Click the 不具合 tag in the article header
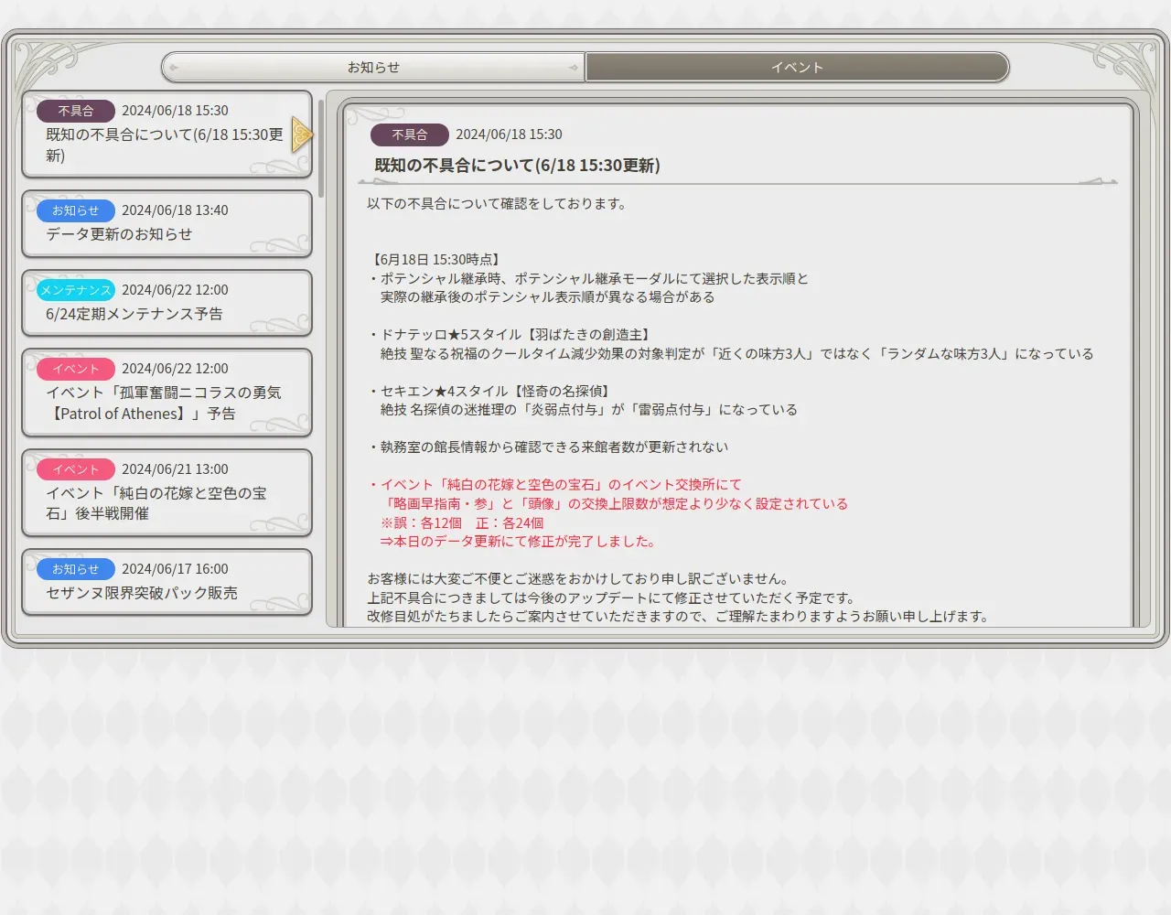This screenshot has width=1171, height=915. 410,135
